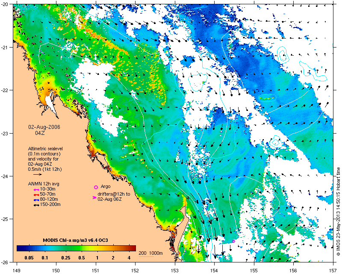Click the magenta 10-30m arrow legend symbol
Viewport: 342px width, 274px height.
(x=36, y=190)
